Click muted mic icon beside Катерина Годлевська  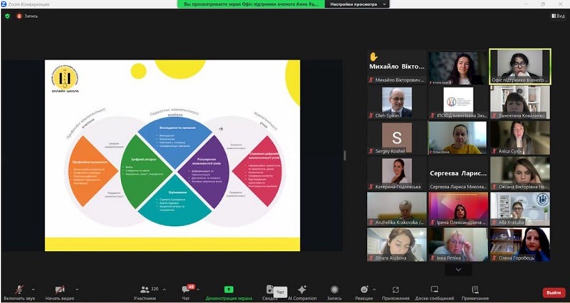click(x=371, y=187)
